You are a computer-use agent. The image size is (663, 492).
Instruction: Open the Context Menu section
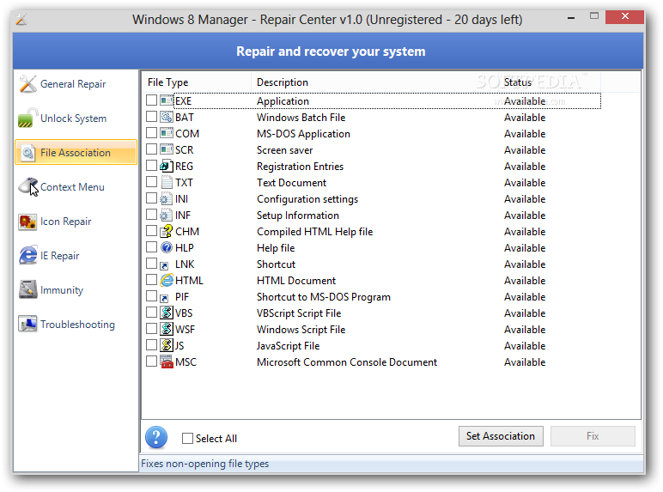coord(76,187)
